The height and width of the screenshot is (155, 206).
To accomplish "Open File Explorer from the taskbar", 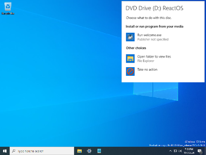I will click(x=79, y=151).
